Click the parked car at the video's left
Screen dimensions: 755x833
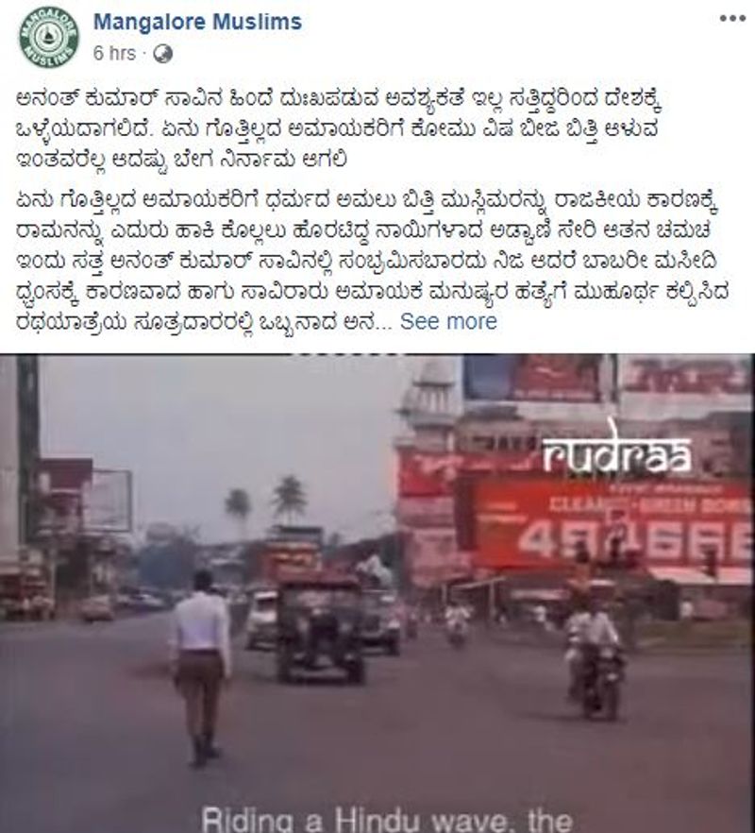click(98, 609)
